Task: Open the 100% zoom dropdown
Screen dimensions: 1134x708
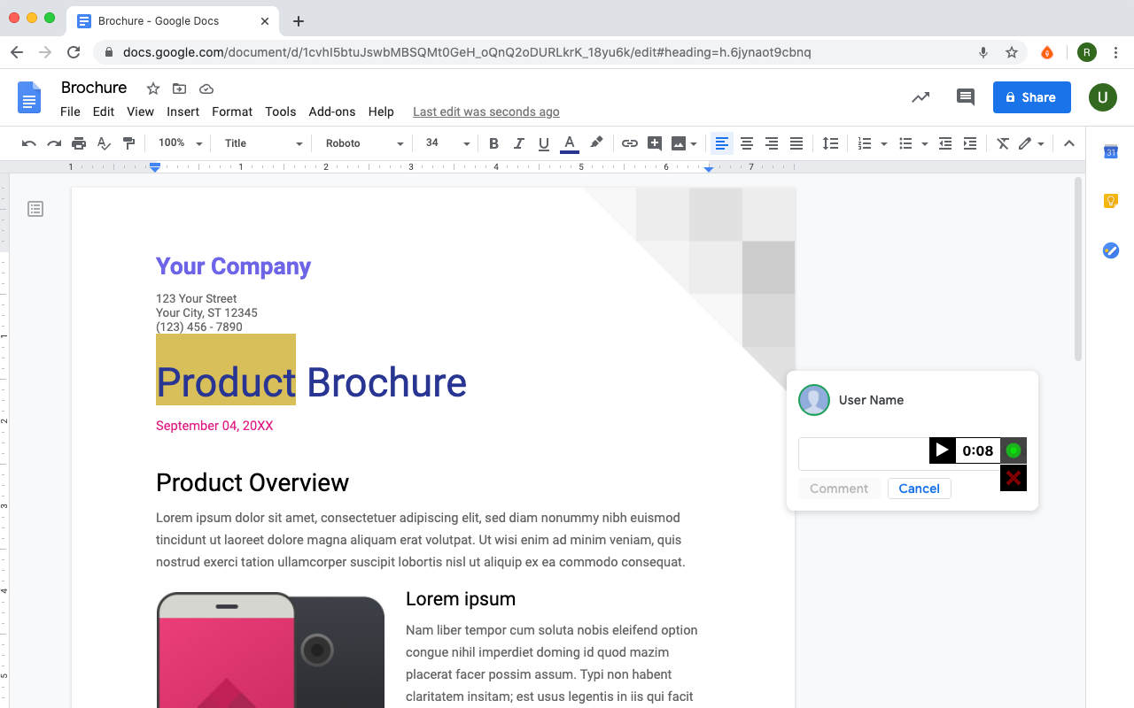Action: (180, 143)
